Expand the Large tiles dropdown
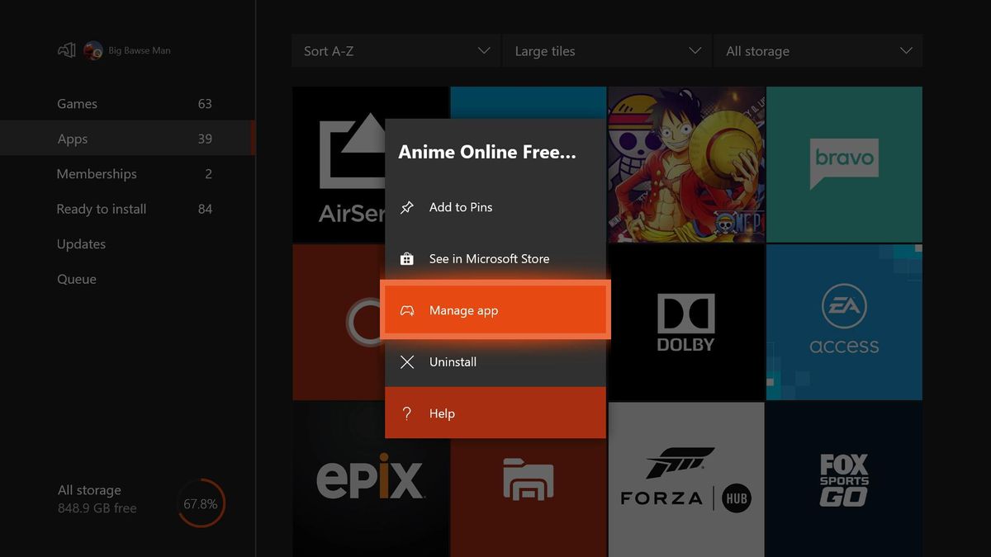This screenshot has height=557, width=991. pos(607,50)
